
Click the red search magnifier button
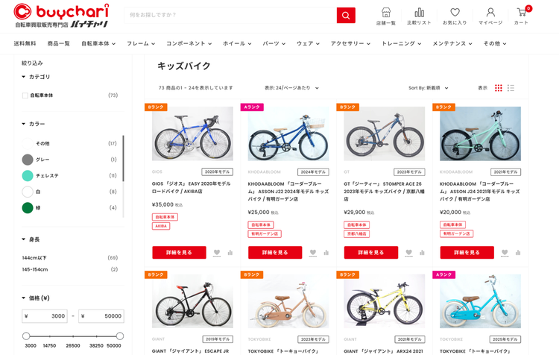coord(346,16)
